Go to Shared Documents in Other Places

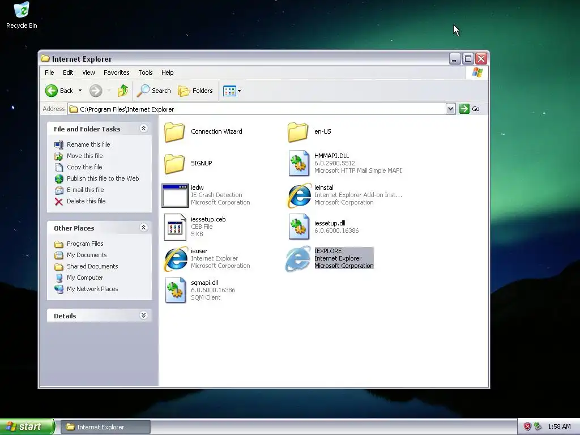click(x=92, y=266)
